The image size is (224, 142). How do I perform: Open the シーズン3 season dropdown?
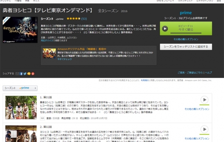click(x=20, y=88)
